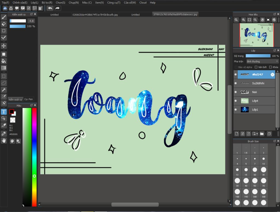
Task: Select the Move tool
Action: (4, 46)
